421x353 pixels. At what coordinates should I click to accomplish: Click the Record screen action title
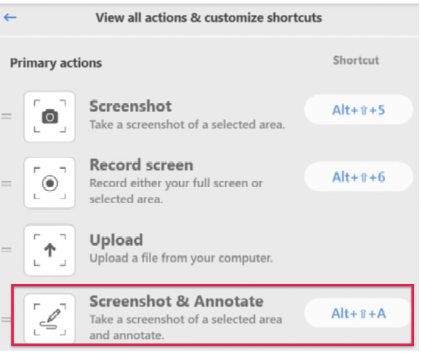pos(141,165)
